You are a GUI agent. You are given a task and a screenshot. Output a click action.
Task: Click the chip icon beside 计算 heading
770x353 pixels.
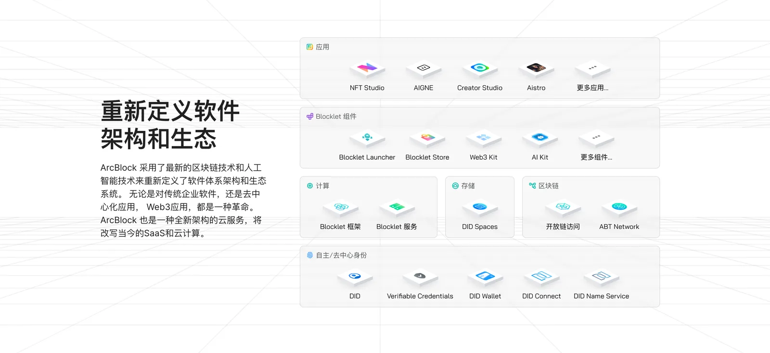click(x=310, y=186)
